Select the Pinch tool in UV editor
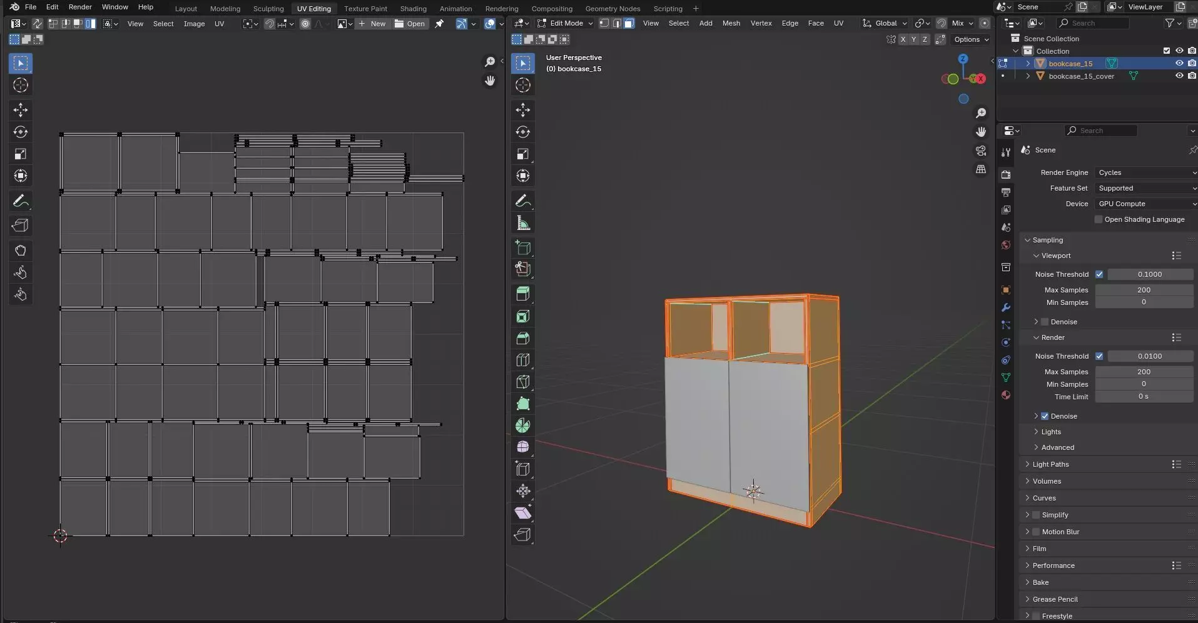 point(21,294)
